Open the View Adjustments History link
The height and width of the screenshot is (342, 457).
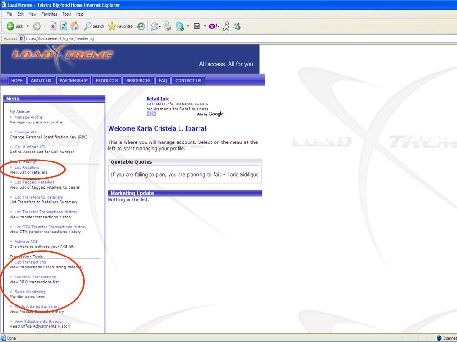point(38,322)
